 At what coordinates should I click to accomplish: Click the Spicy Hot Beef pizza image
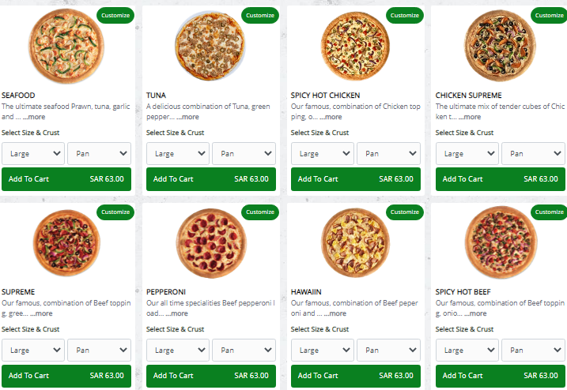(501, 242)
